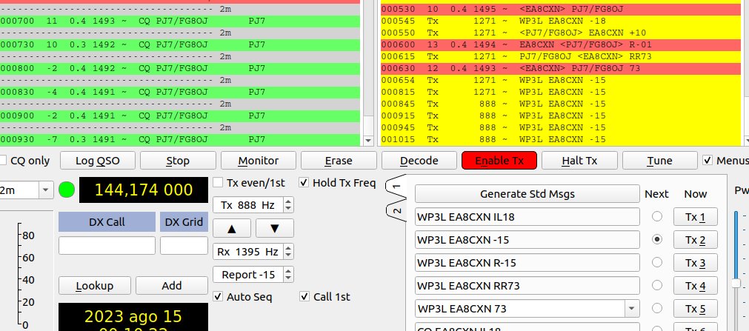
Task: Select the 001015 Tx WP3L EA8CXN -15 line
Action: click(561, 139)
